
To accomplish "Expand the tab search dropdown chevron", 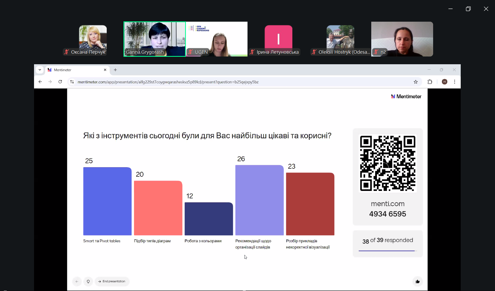I will [40, 70].
